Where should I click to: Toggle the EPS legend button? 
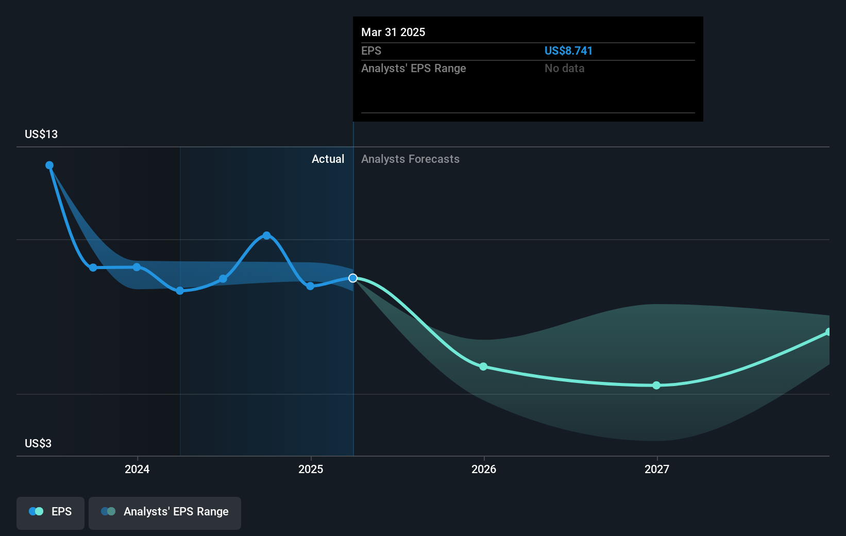pyautogui.click(x=50, y=513)
